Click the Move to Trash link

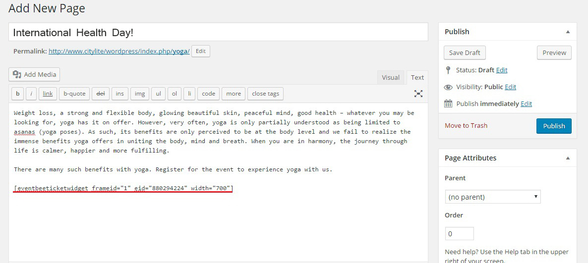pos(466,125)
